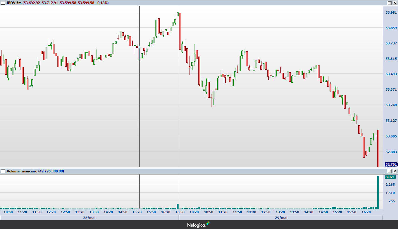Click the 2.265 volume axis label
The height and width of the screenshot is (229, 398).
(x=390, y=185)
